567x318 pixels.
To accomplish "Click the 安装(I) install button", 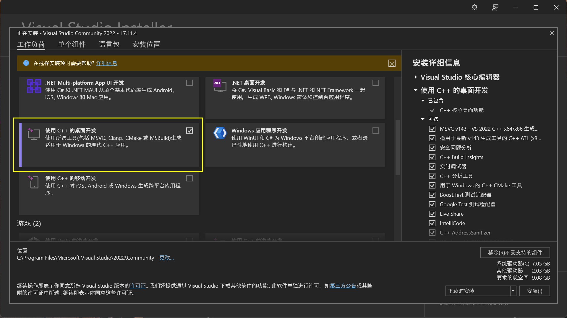I will point(534,291).
